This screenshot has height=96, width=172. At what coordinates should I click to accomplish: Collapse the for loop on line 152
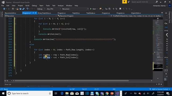(15, 19)
